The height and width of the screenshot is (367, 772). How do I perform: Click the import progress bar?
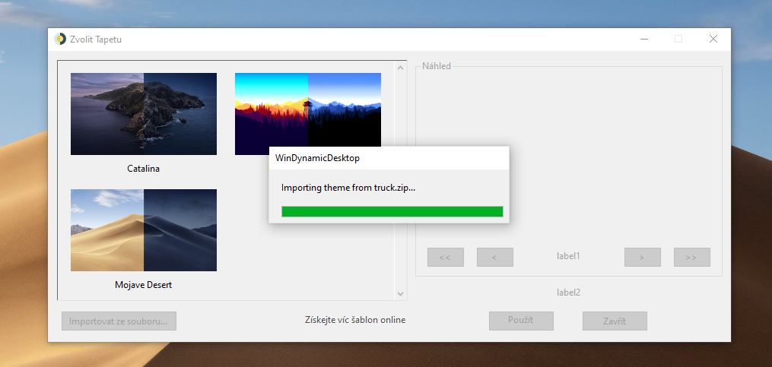[x=392, y=211]
